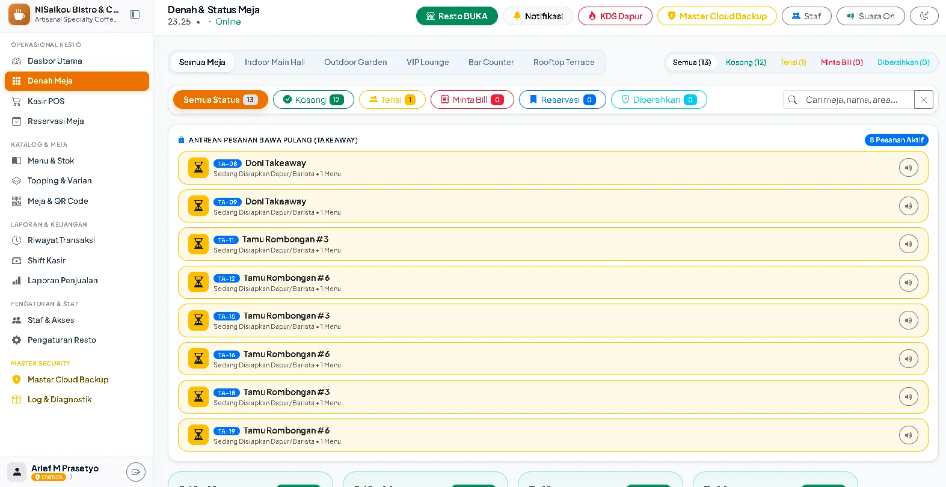This screenshot has height=487, width=946.
Task: Click hourglass icon of TA-08 order
Action: coord(198,168)
